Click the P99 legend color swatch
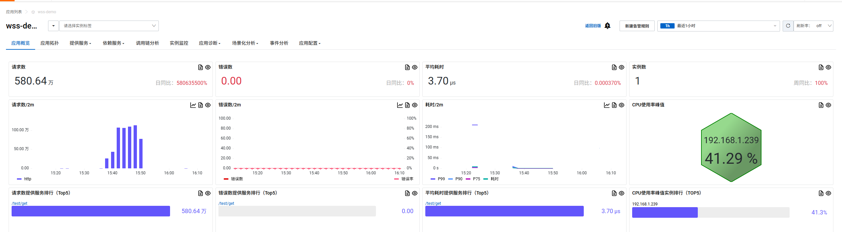 coord(433,179)
